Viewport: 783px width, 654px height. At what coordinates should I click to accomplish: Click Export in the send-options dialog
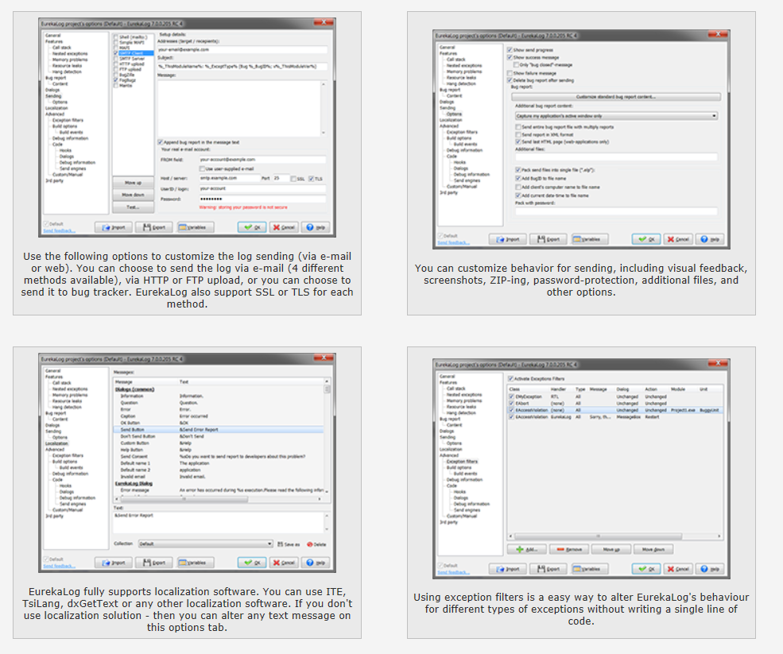coord(548,239)
